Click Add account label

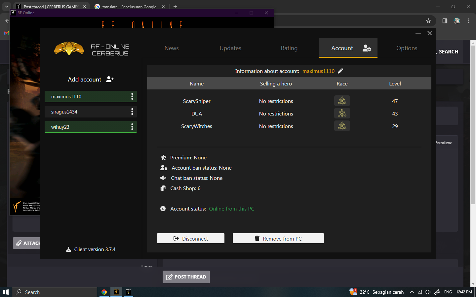(85, 80)
